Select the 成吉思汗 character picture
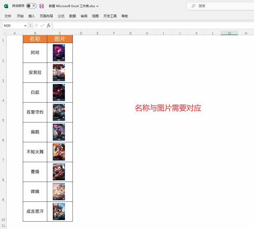This screenshot has height=229, width=254. pyautogui.click(x=59, y=211)
